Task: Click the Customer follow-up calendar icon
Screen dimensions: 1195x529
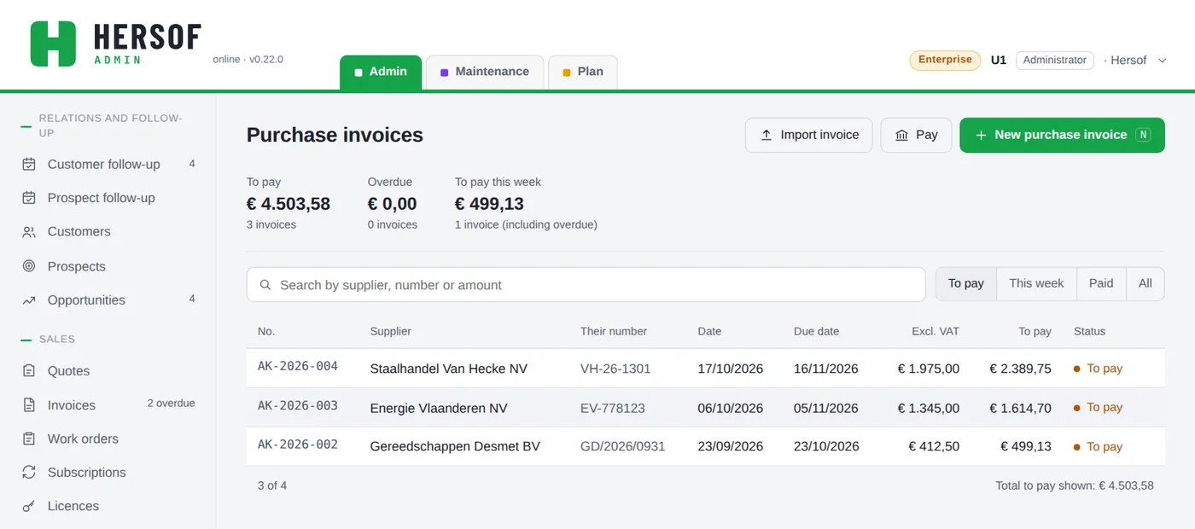Action: pos(29,164)
